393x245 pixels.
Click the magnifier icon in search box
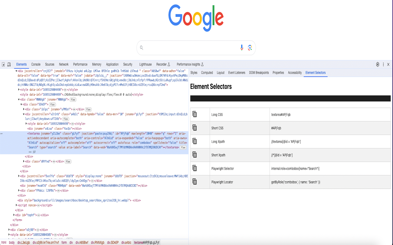[142, 48]
